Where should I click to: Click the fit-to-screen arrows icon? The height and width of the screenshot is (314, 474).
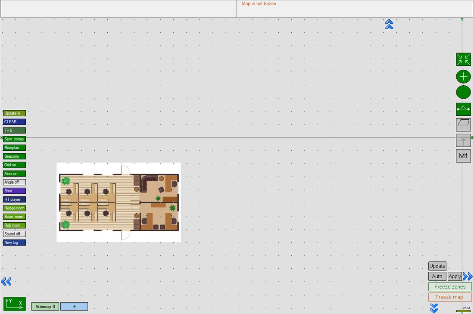(x=463, y=59)
